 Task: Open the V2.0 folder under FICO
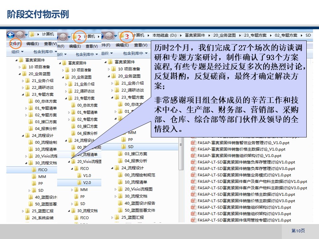87,183
